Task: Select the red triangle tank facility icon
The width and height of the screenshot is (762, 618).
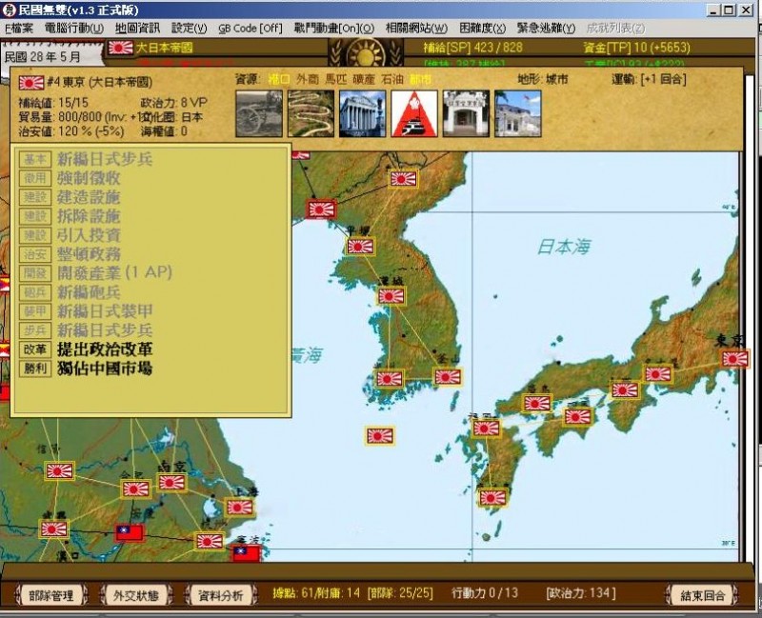Action: pos(414,113)
